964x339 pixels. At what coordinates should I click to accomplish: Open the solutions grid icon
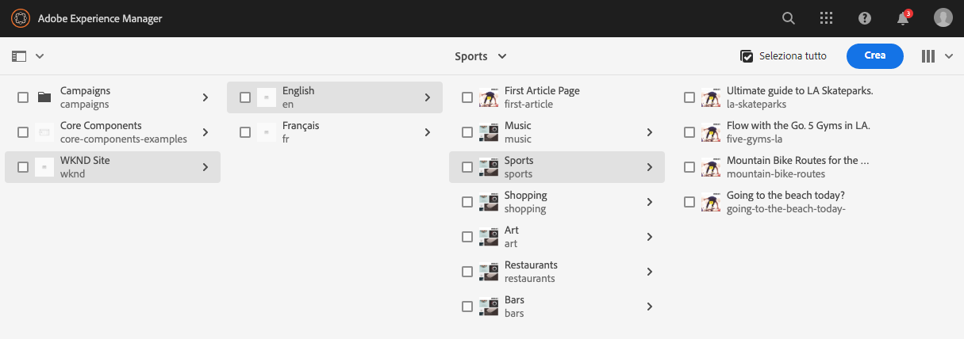click(x=826, y=18)
